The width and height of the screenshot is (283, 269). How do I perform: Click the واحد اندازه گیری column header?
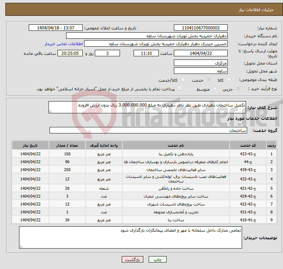click(104, 145)
